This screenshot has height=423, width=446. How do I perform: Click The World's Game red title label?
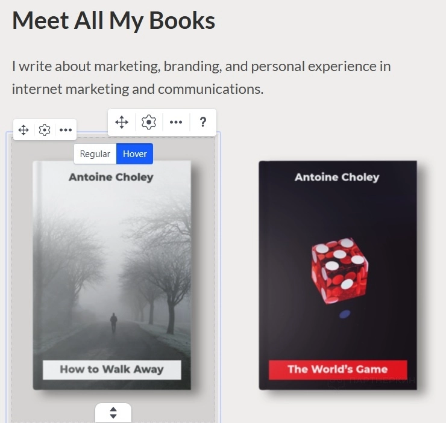click(x=338, y=369)
